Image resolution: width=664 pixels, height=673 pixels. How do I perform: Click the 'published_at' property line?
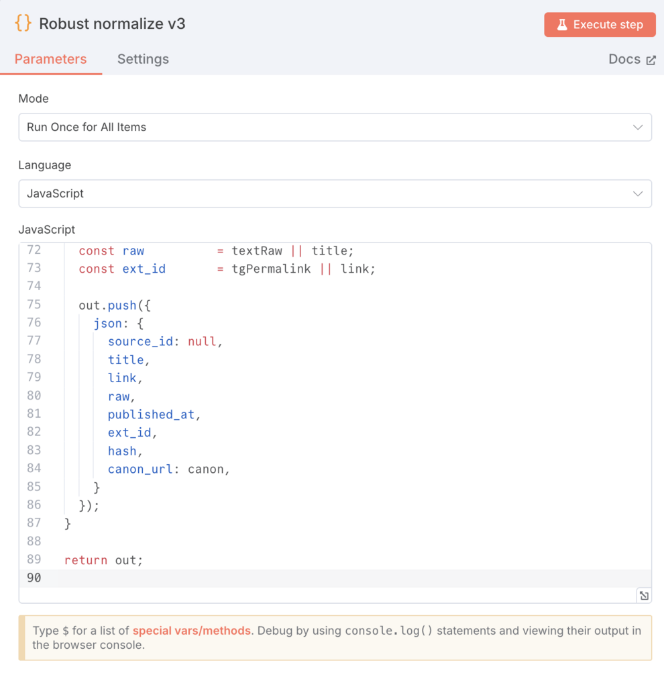pos(154,414)
